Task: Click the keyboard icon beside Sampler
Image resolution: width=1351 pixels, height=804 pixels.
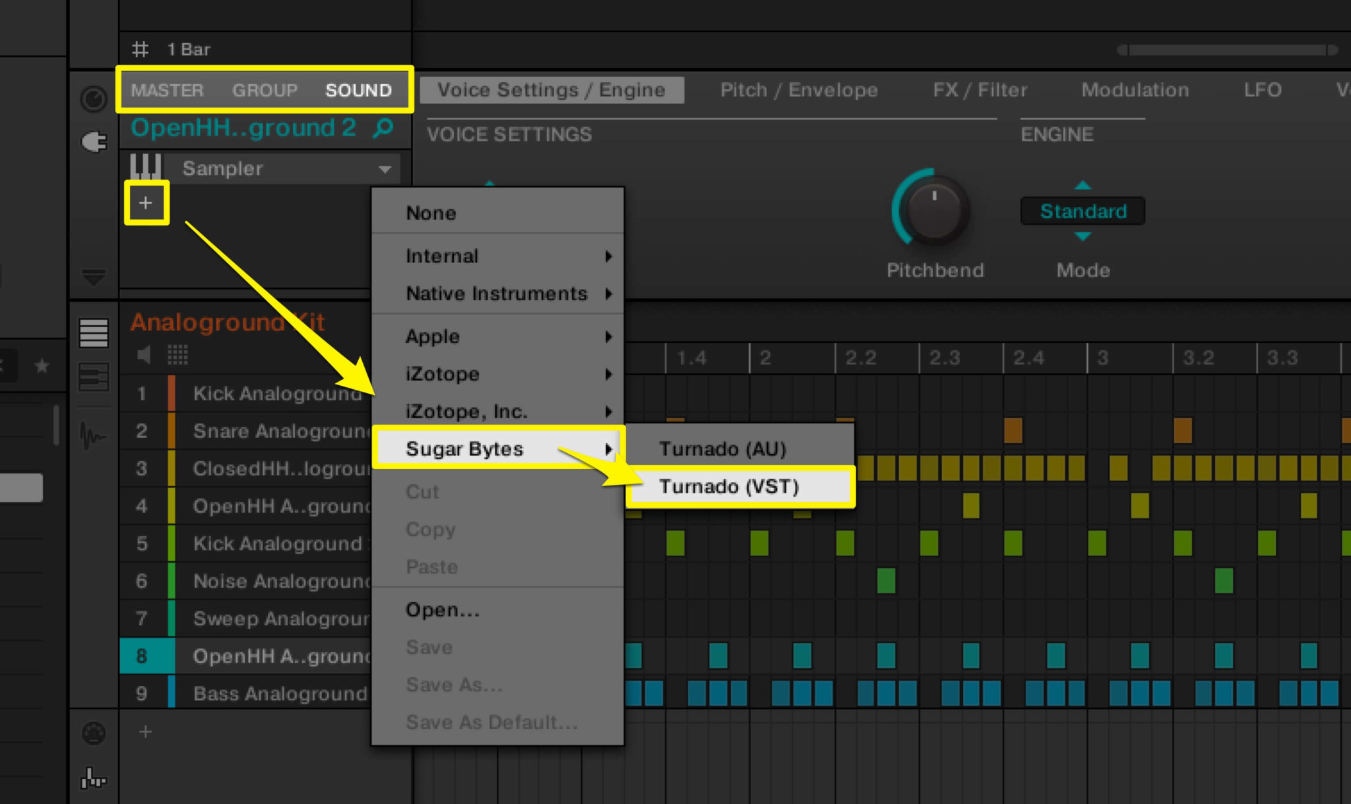Action: (145, 167)
